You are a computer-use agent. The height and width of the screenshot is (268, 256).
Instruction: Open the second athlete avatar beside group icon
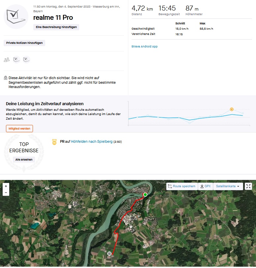(x=26, y=59)
